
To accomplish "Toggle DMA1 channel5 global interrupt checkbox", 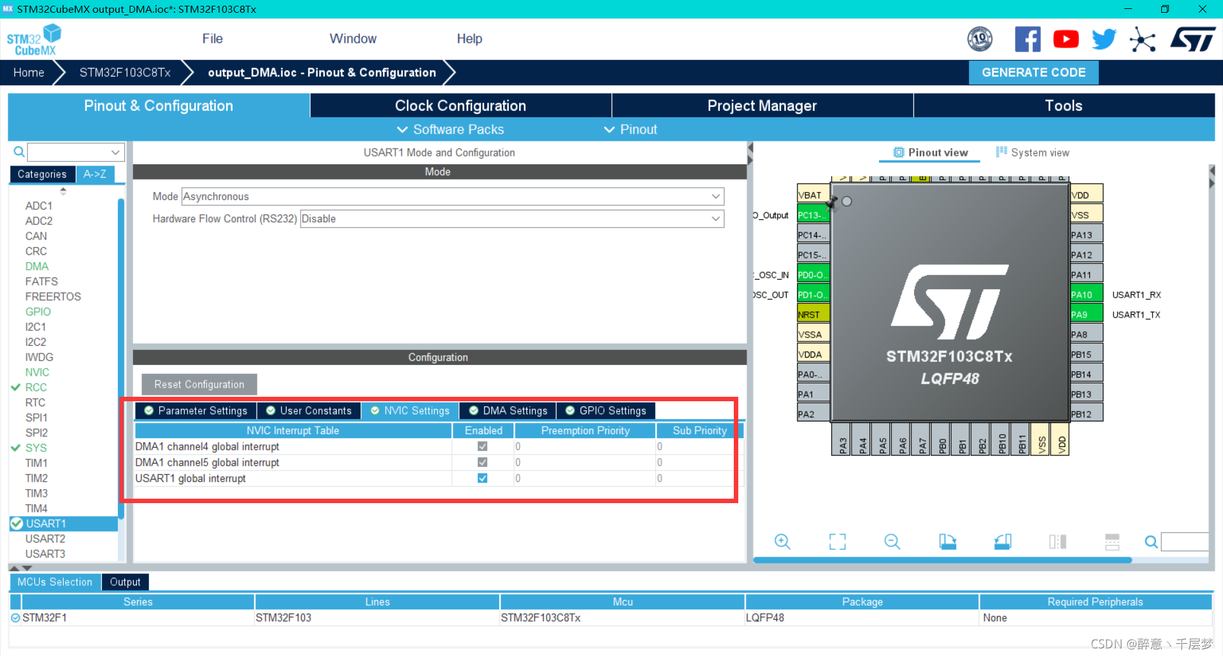I will 483,462.
